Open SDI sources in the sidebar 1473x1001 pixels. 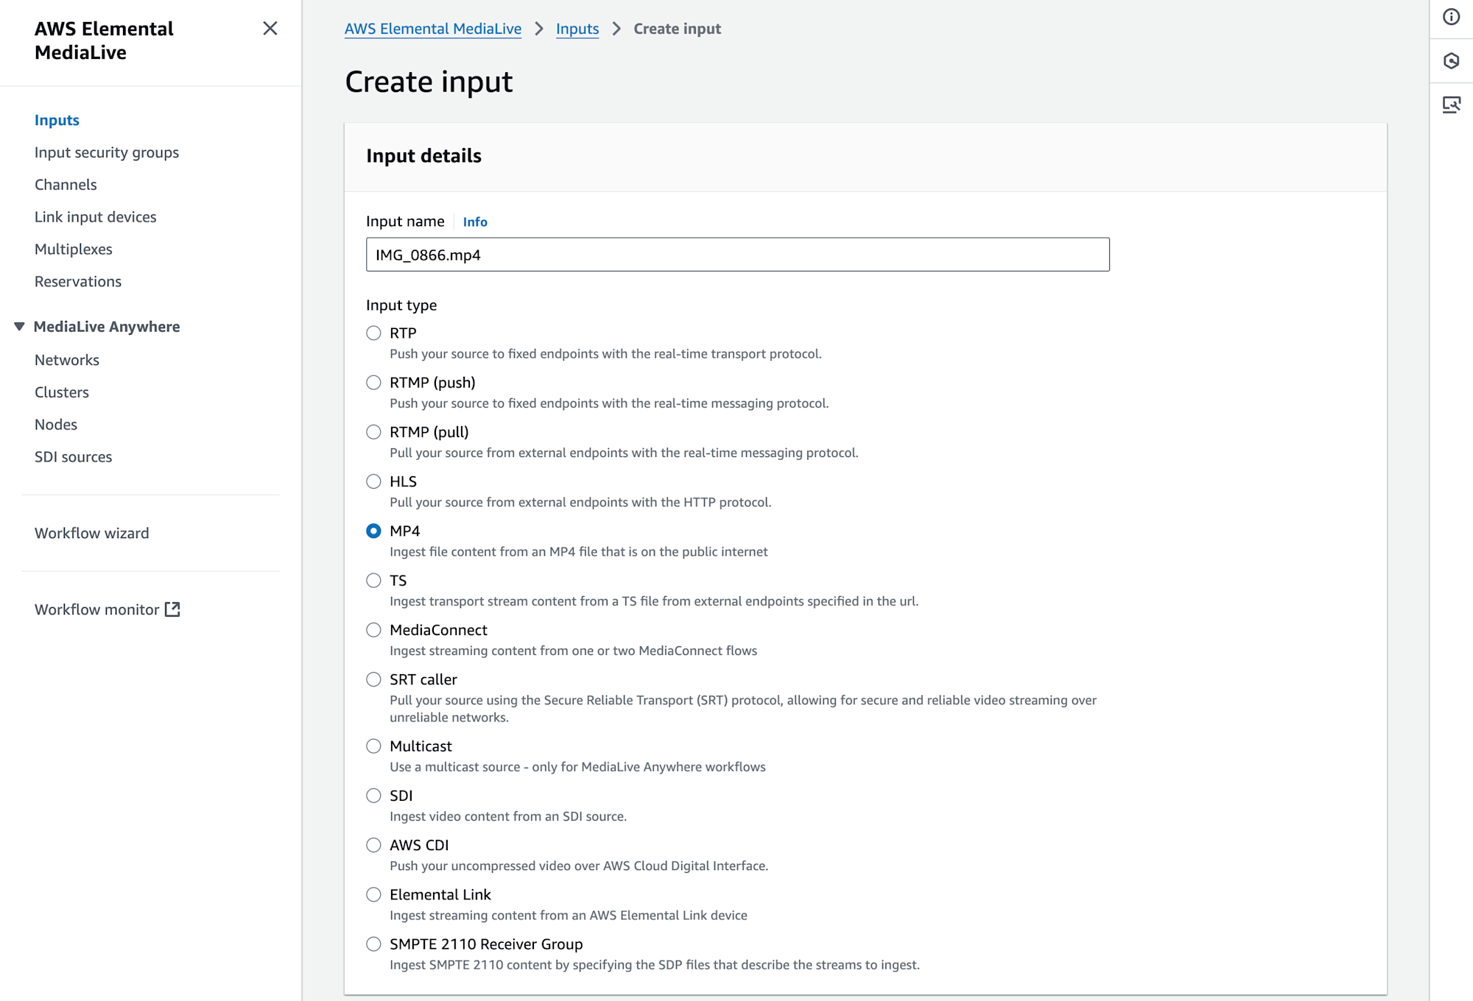coord(74,457)
